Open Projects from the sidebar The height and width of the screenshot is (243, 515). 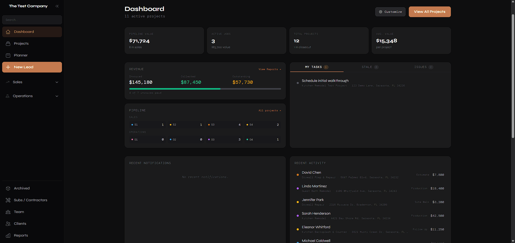tap(32, 44)
